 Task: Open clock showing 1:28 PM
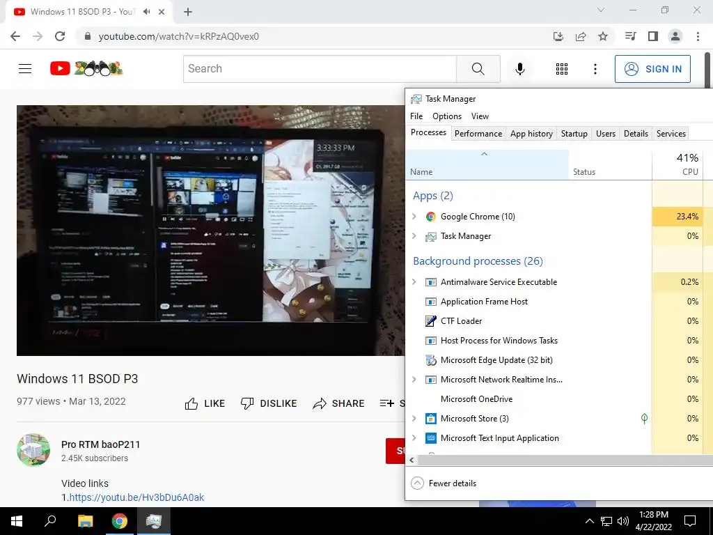point(653,521)
